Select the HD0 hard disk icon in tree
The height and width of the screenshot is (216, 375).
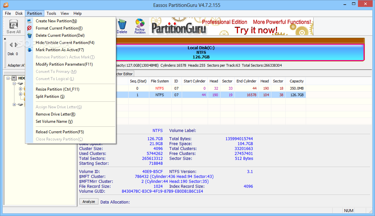pos(14,78)
